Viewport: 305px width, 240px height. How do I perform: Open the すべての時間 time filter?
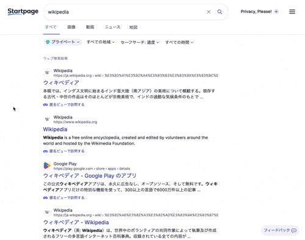pyautogui.click(x=179, y=42)
